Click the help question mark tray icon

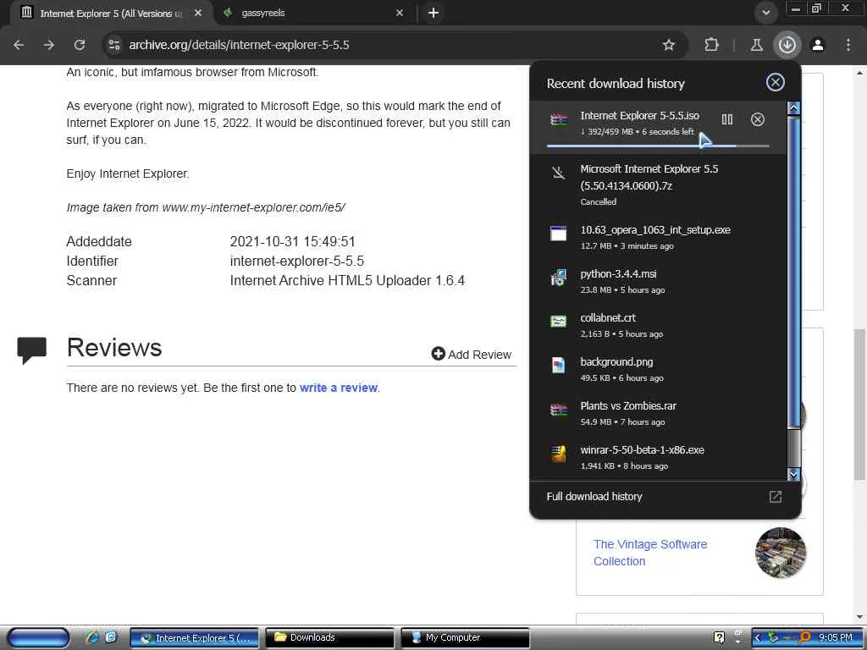(719, 637)
